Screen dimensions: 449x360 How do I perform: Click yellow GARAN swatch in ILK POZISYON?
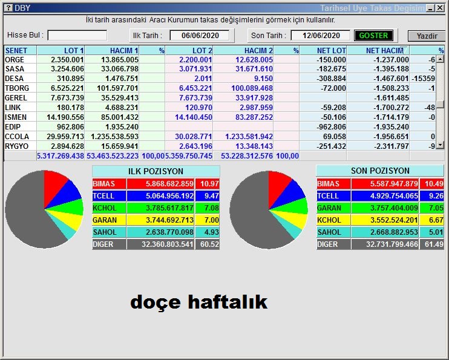[109, 220]
